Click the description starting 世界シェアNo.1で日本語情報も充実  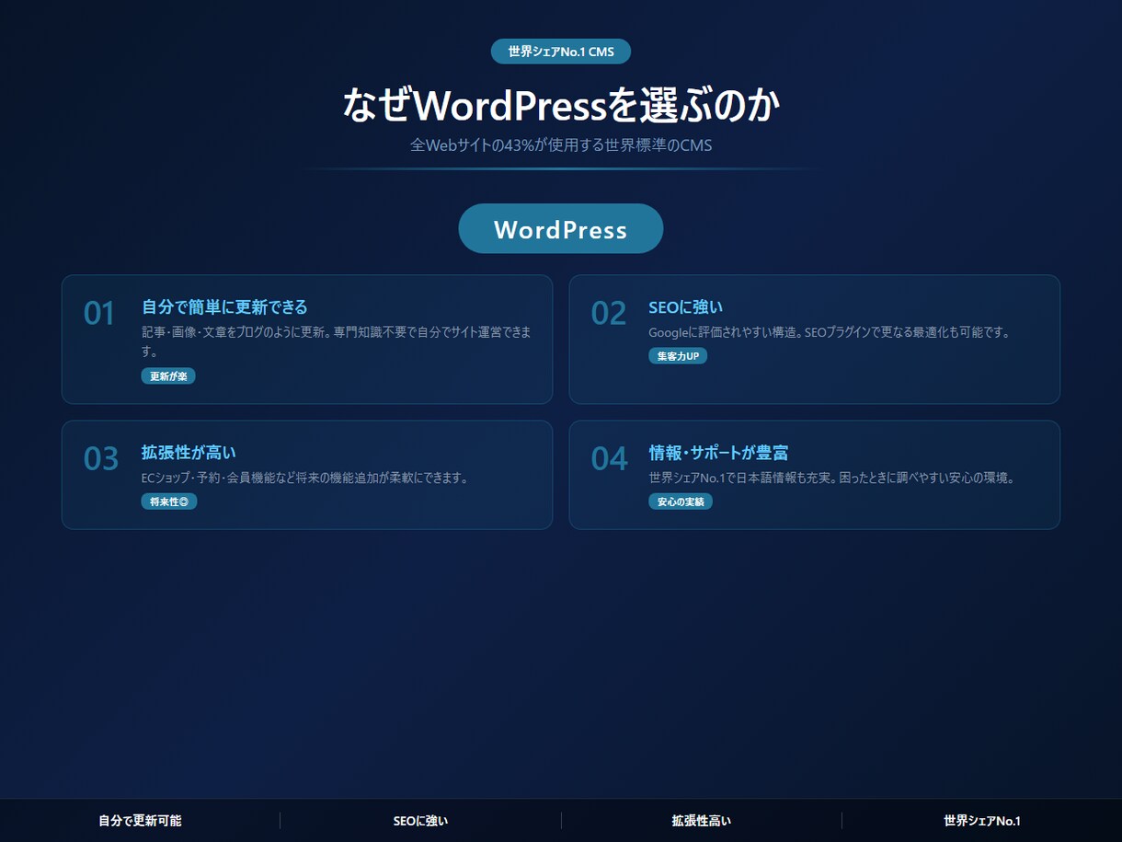tap(832, 478)
